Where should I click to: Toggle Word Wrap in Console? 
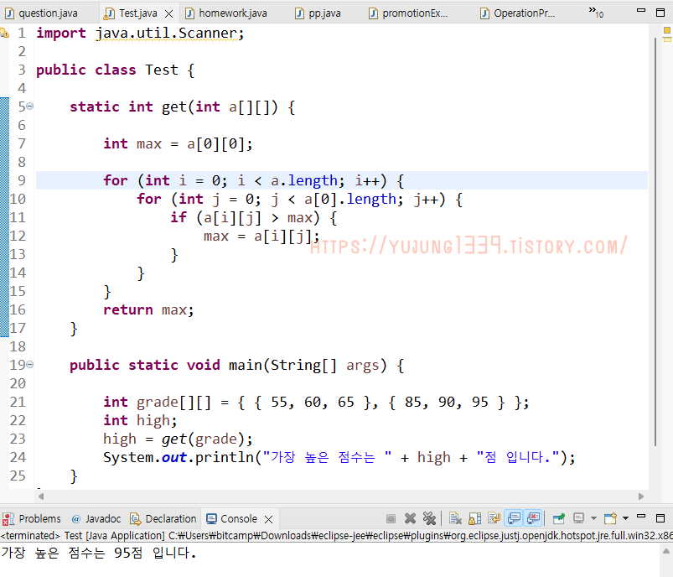494,519
